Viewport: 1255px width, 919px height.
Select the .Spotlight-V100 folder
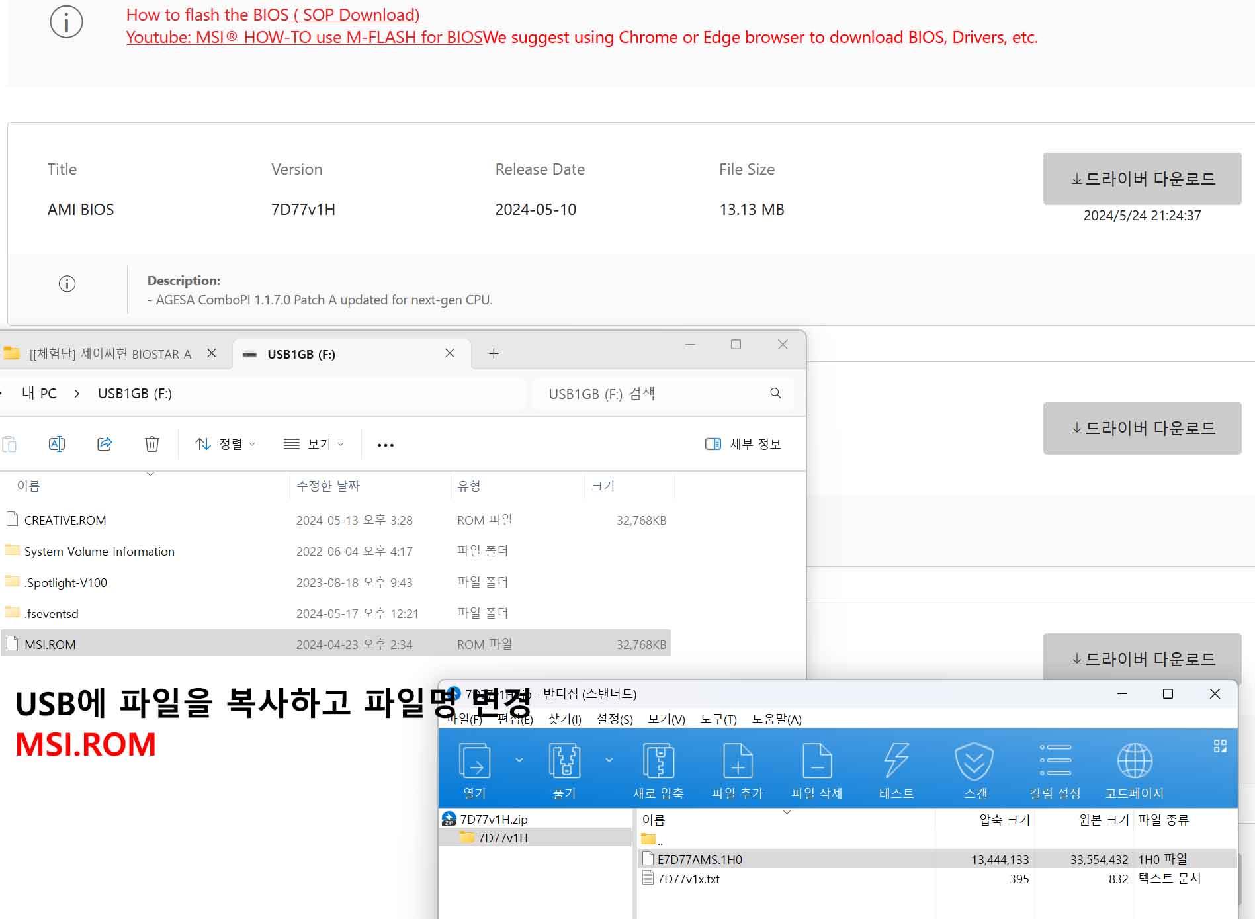[336, 582]
